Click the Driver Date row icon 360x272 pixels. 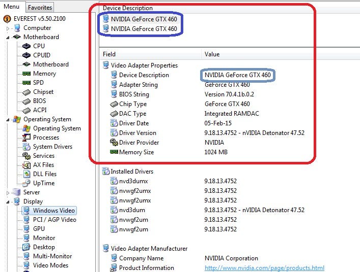pyautogui.click(x=114, y=123)
